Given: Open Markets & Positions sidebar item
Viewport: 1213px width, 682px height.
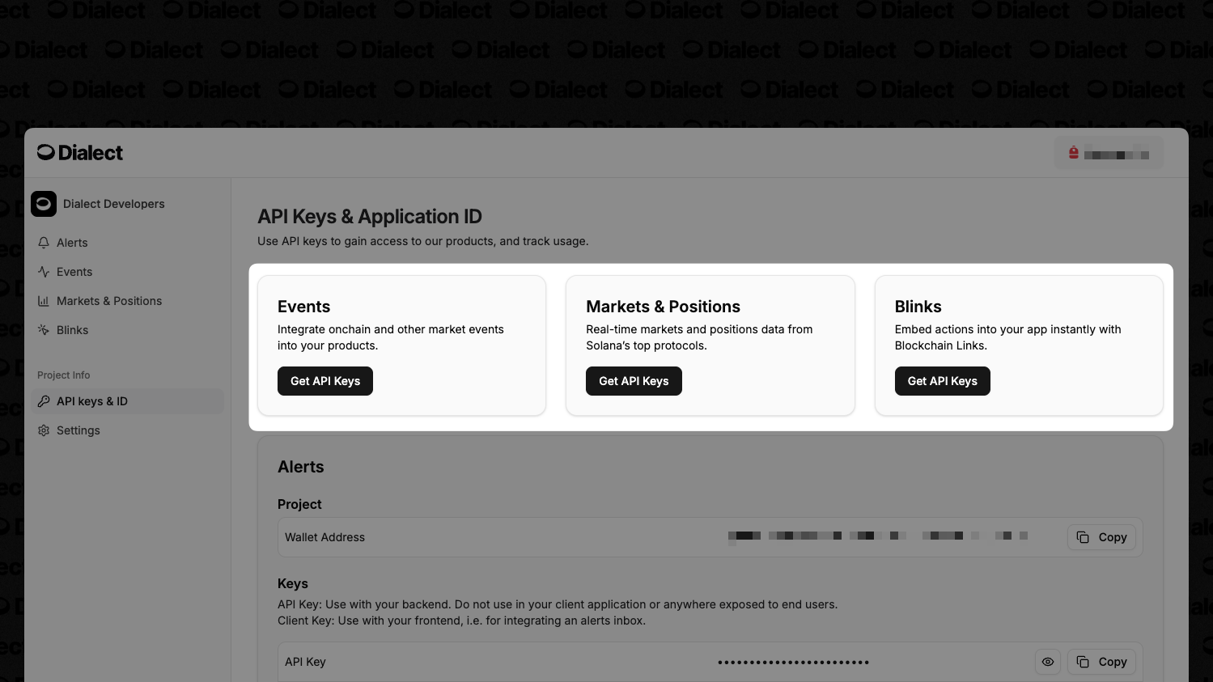Looking at the screenshot, I should tap(127, 301).
